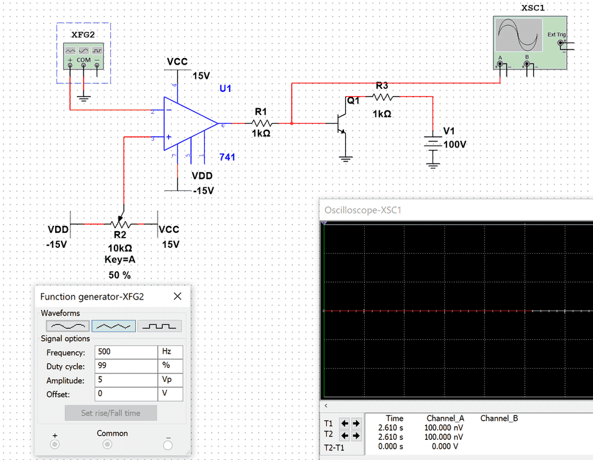Close the Function generator-XFG2 window
Screen dimensions: 593x460
pos(177,297)
